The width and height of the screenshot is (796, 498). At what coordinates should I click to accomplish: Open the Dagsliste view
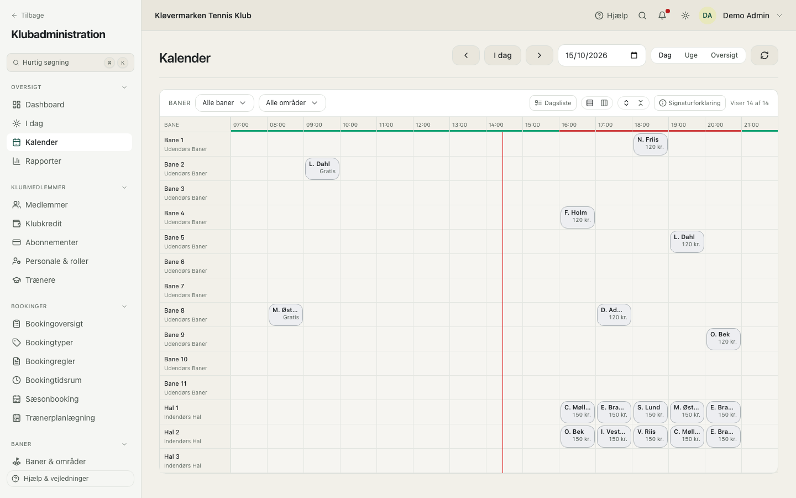click(x=553, y=103)
